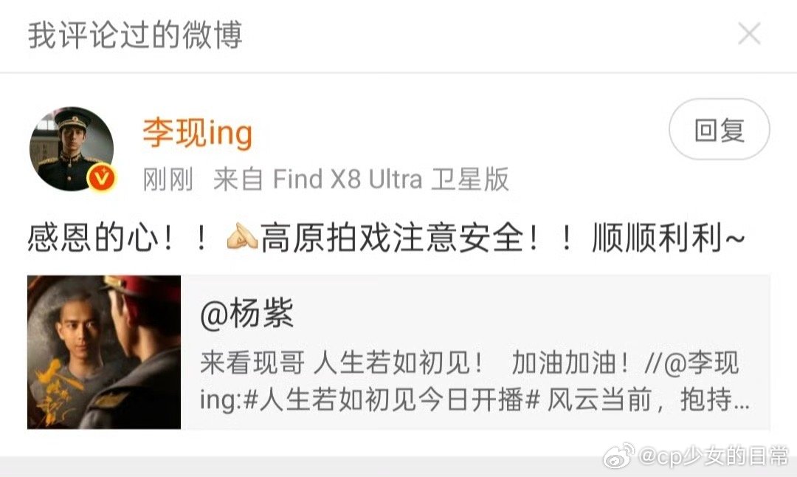Viewport: 797px width, 477px height.
Task: Click the folded hands emoji in comment
Action: pyautogui.click(x=241, y=236)
